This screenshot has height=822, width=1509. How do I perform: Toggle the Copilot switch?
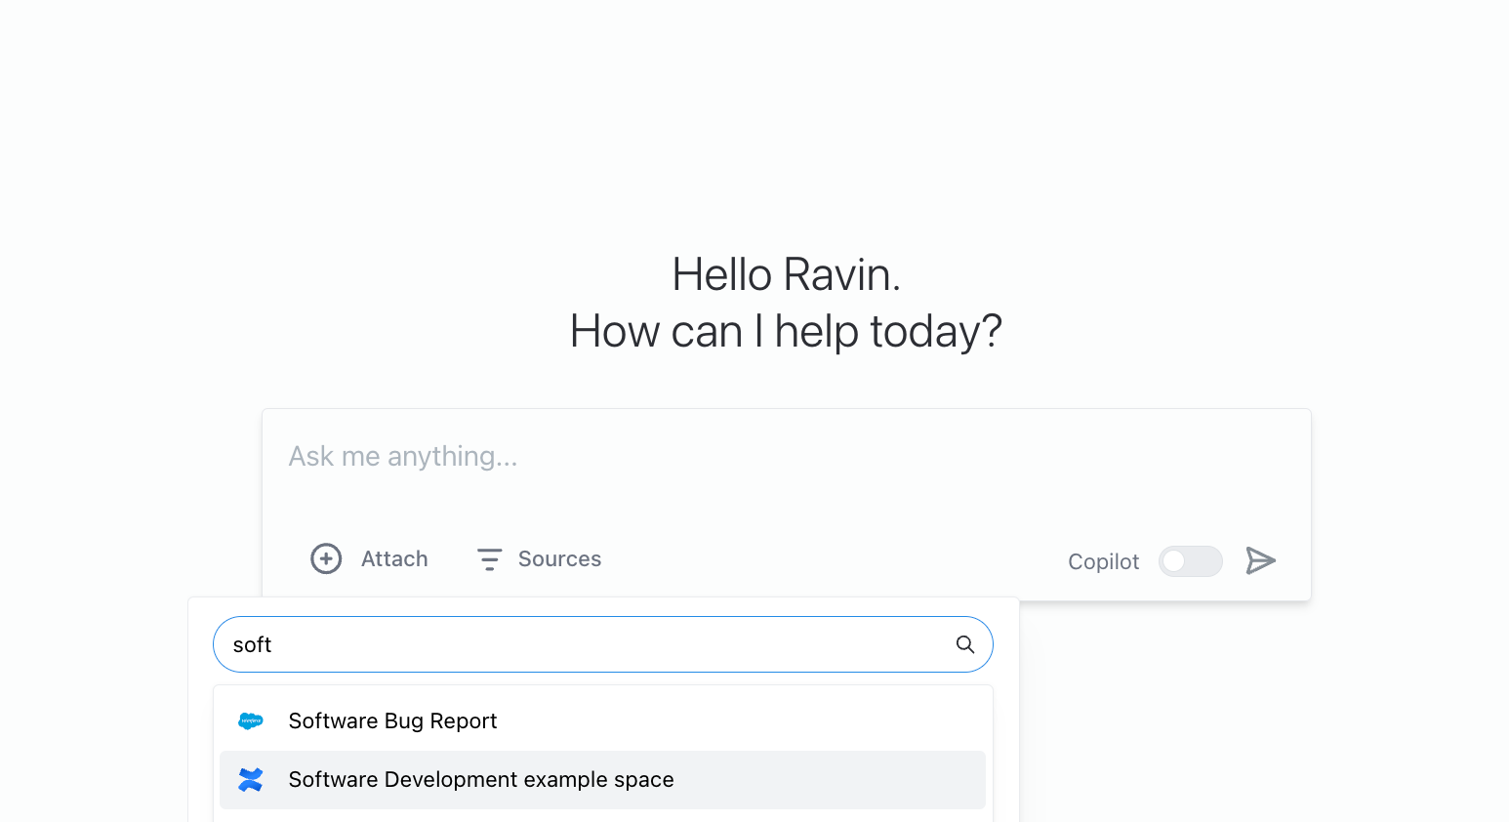(1190, 561)
